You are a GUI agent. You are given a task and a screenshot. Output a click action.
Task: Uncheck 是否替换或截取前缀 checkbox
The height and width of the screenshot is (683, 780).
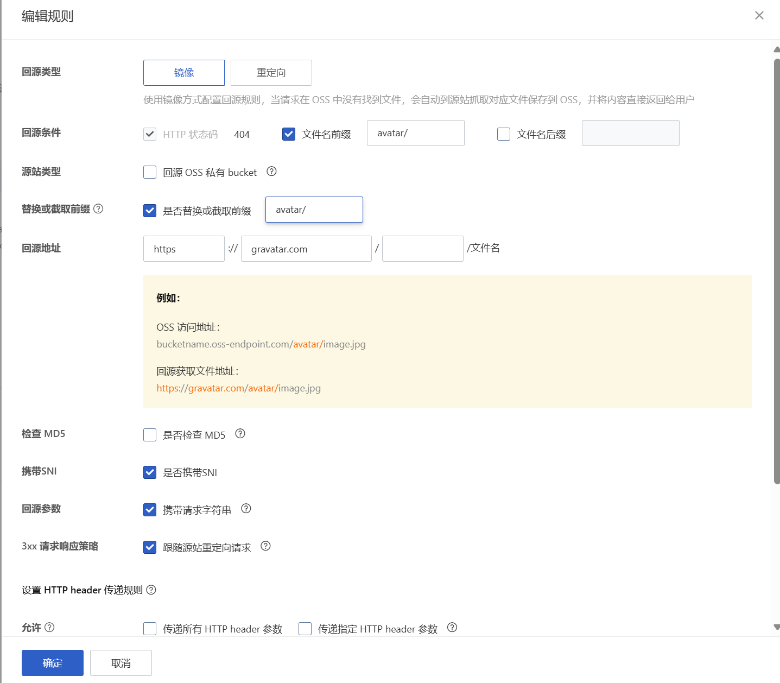coord(150,211)
